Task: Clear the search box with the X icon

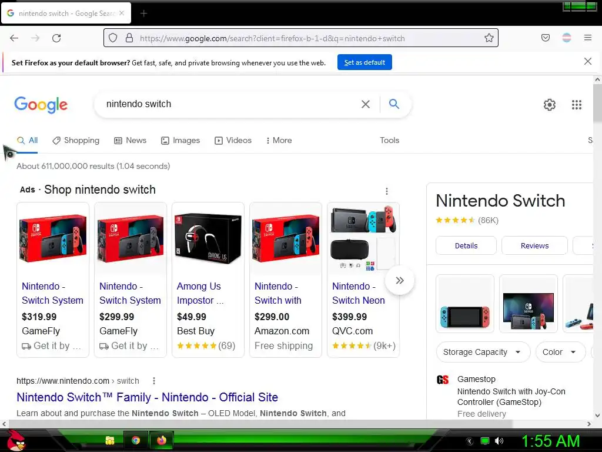Action: (x=366, y=104)
